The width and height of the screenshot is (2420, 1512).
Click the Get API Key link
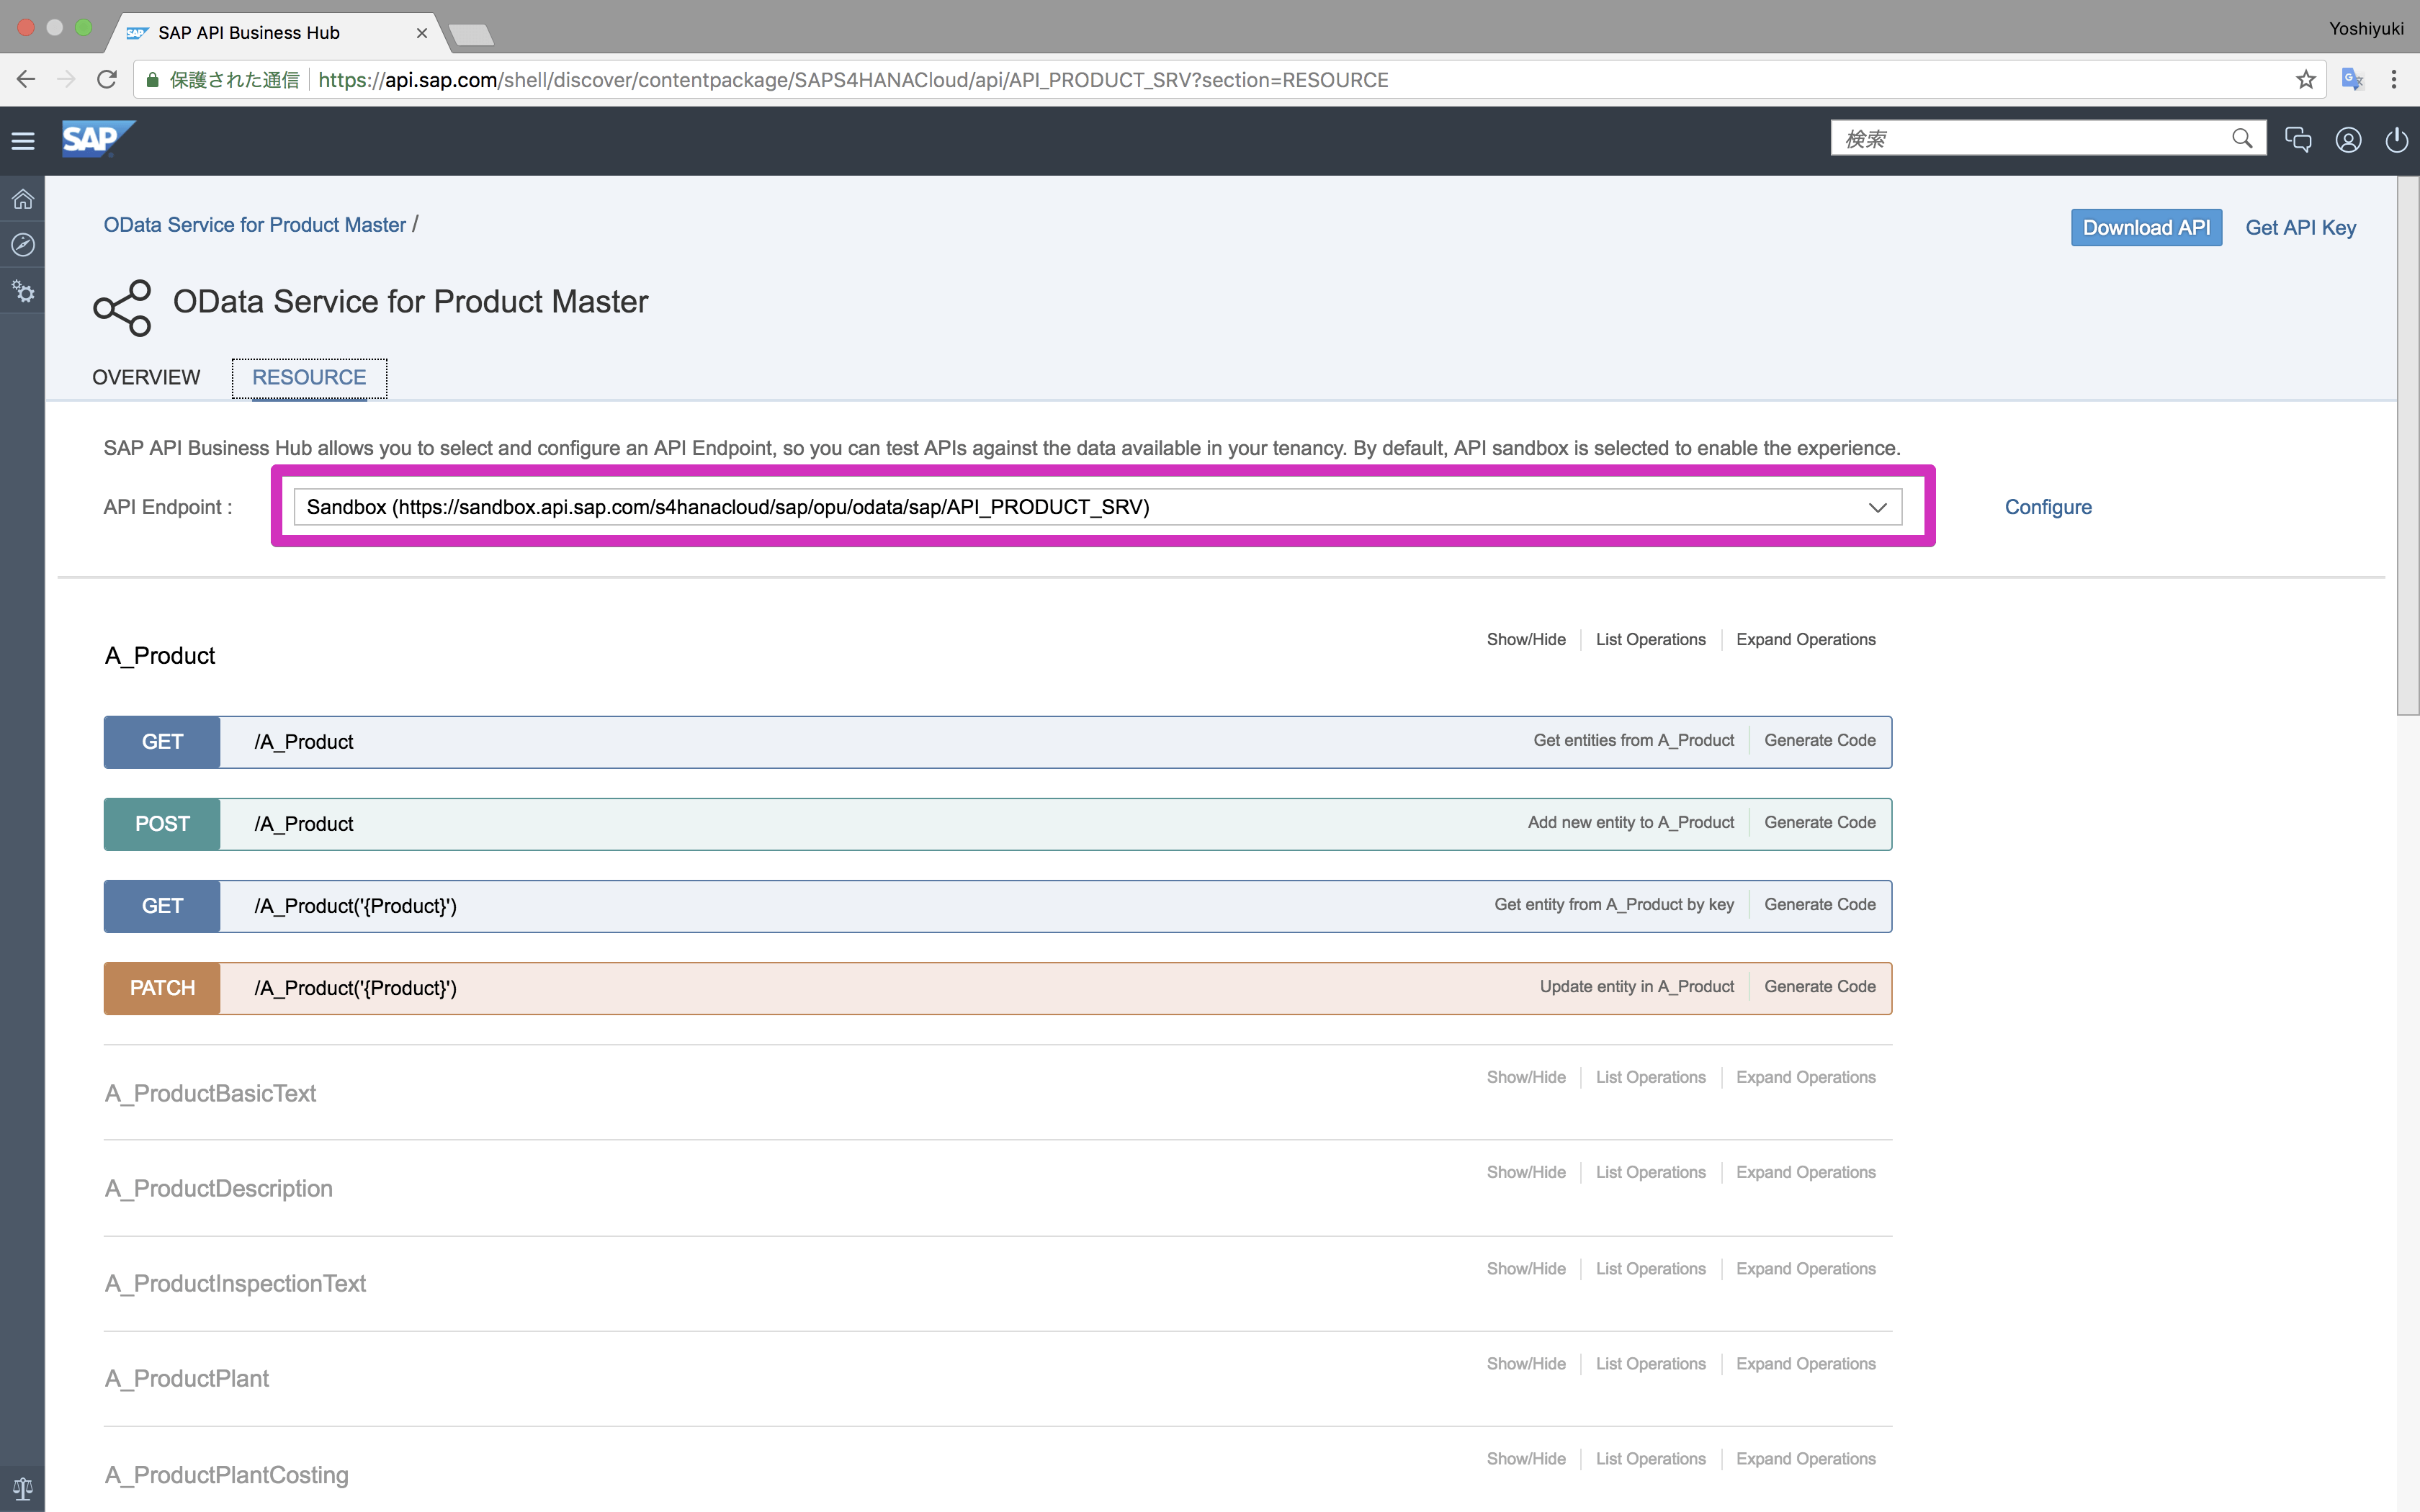pos(2300,228)
